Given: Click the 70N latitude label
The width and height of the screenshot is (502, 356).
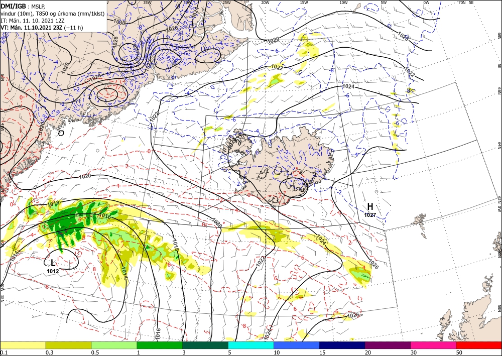Looking at the screenshot, I should click(462, 2).
